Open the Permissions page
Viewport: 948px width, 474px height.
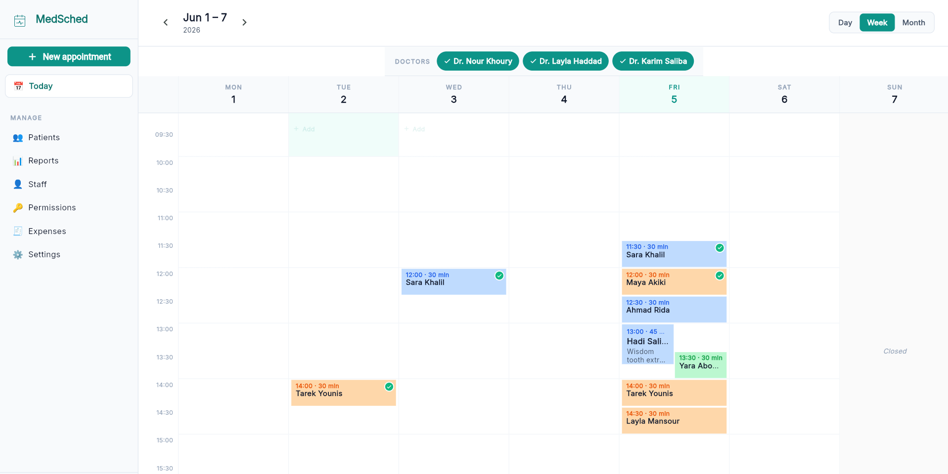click(x=69, y=208)
